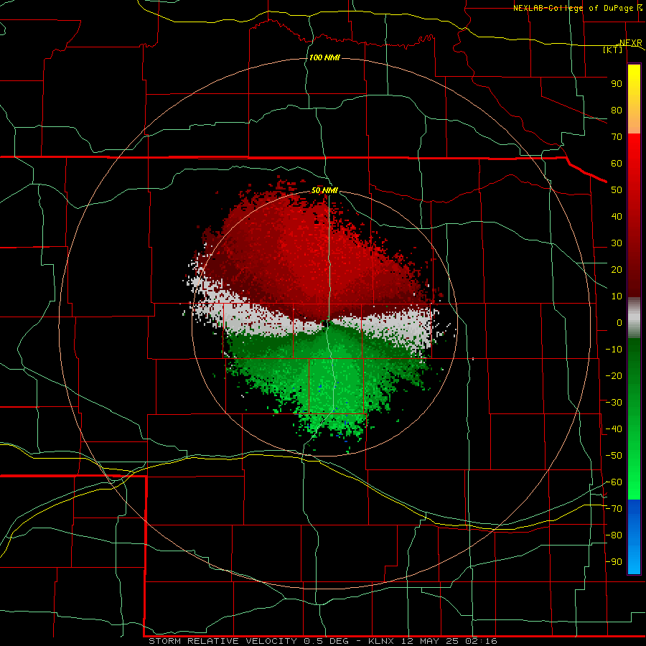Click the 100 NMI range ring label

point(324,57)
